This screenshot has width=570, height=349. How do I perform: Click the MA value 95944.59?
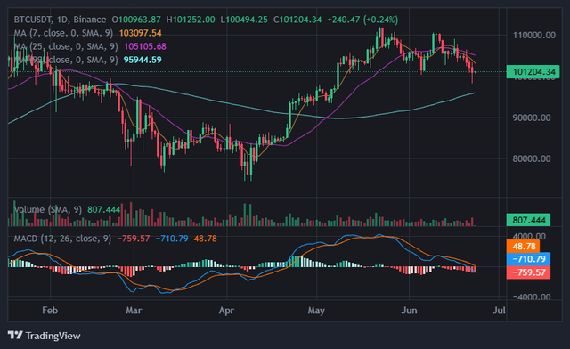142,60
